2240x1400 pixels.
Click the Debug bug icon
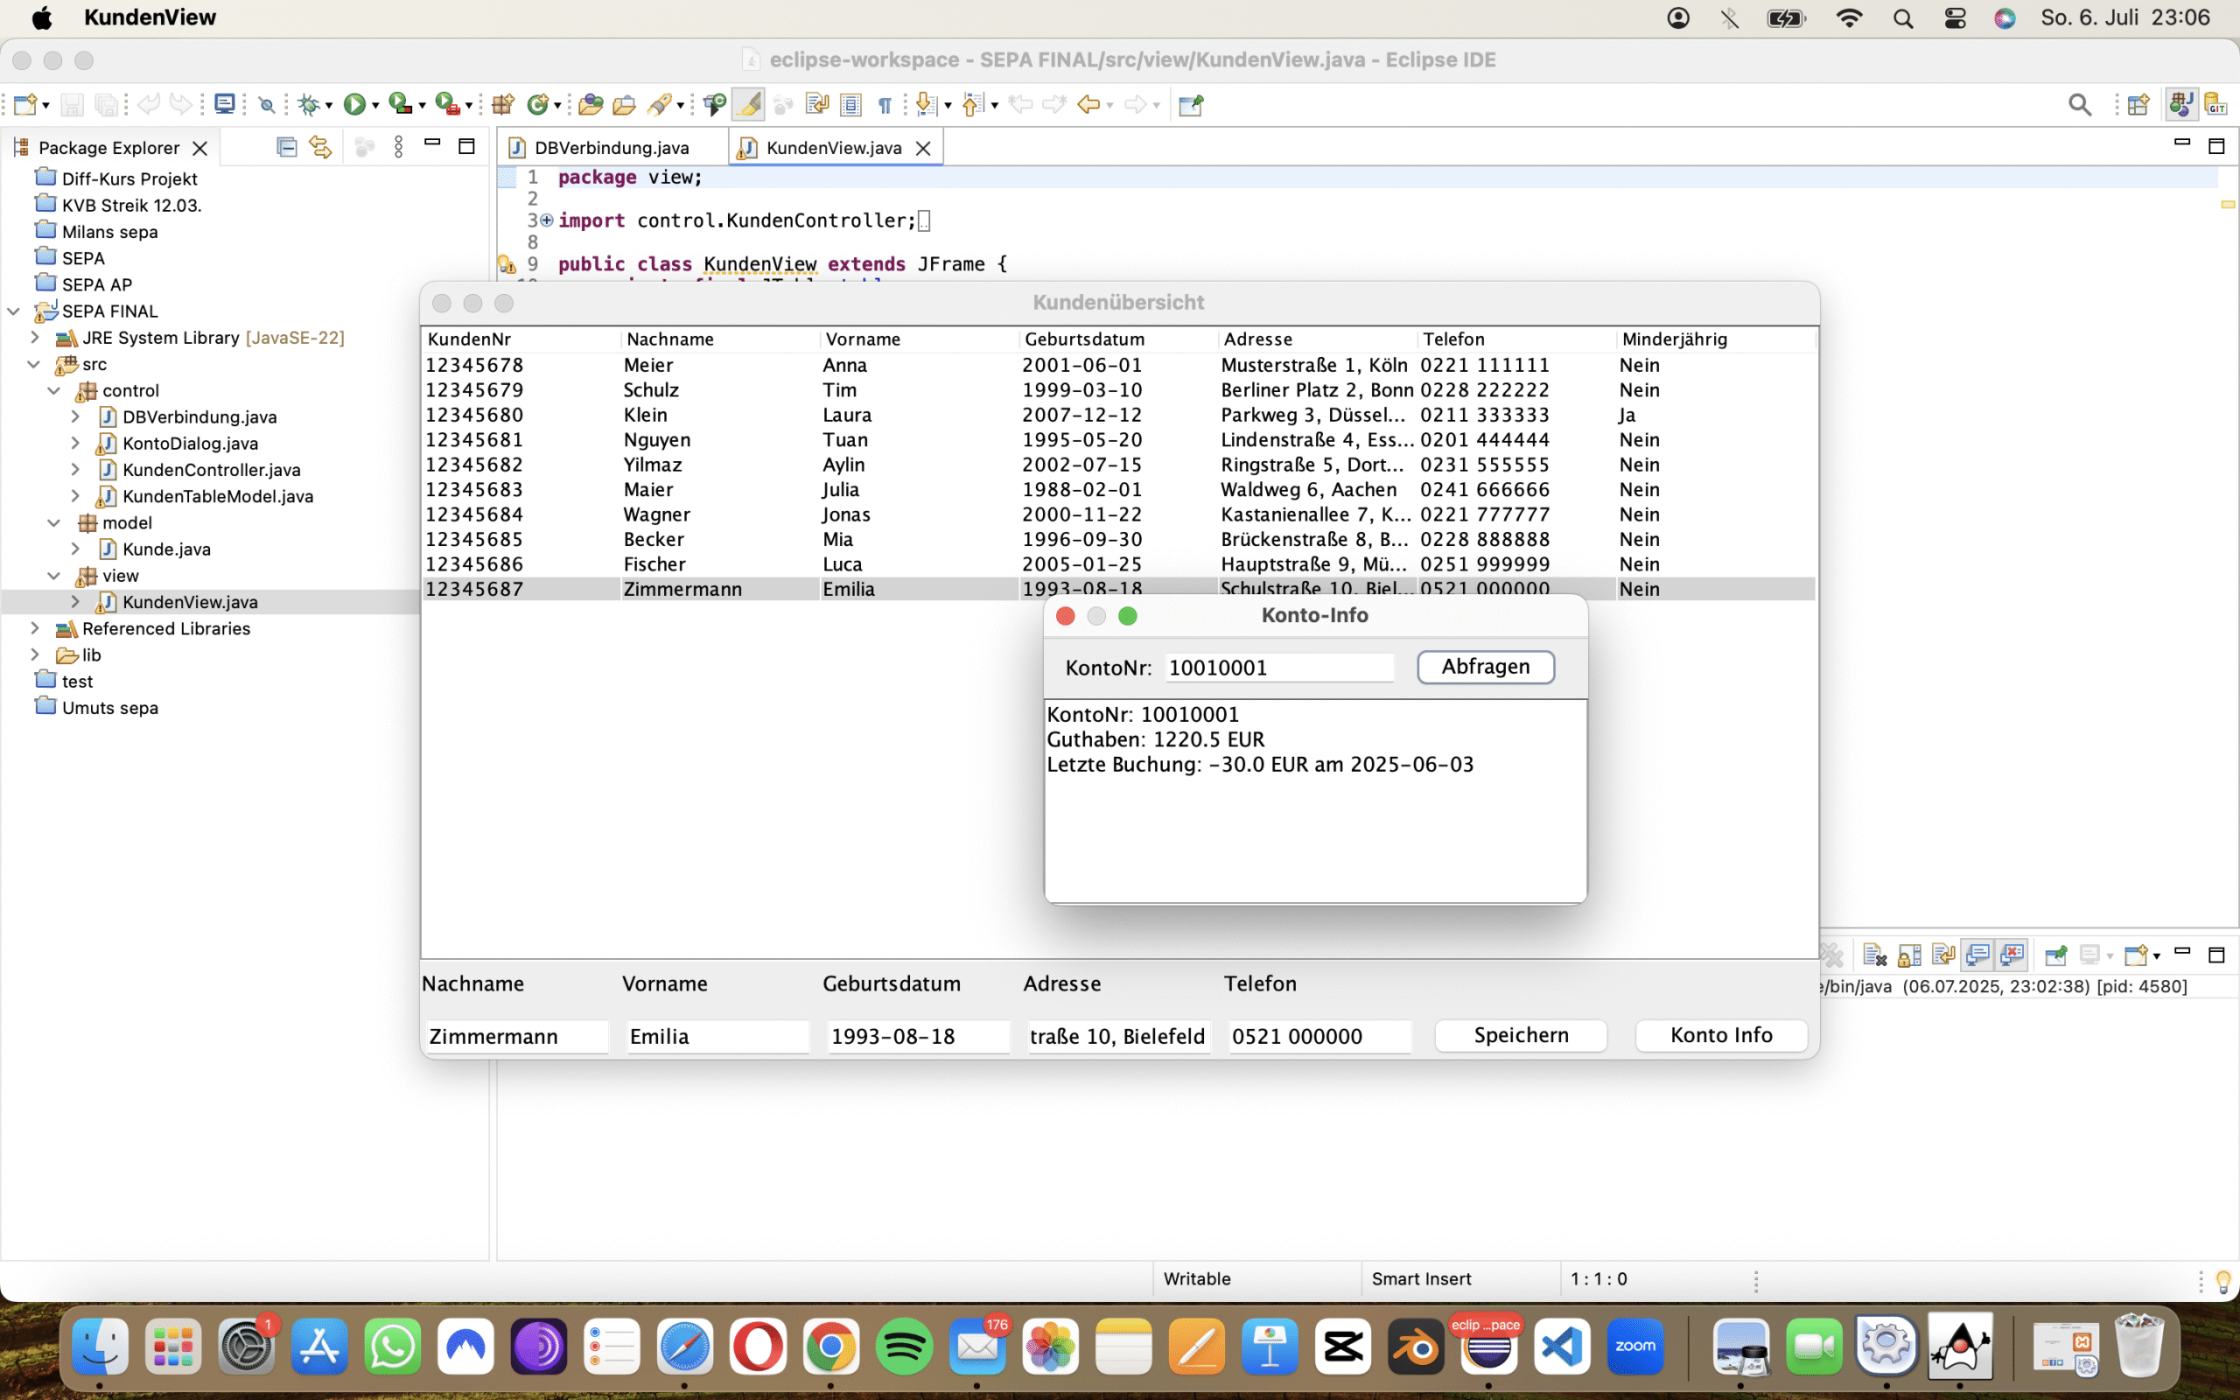tap(308, 105)
